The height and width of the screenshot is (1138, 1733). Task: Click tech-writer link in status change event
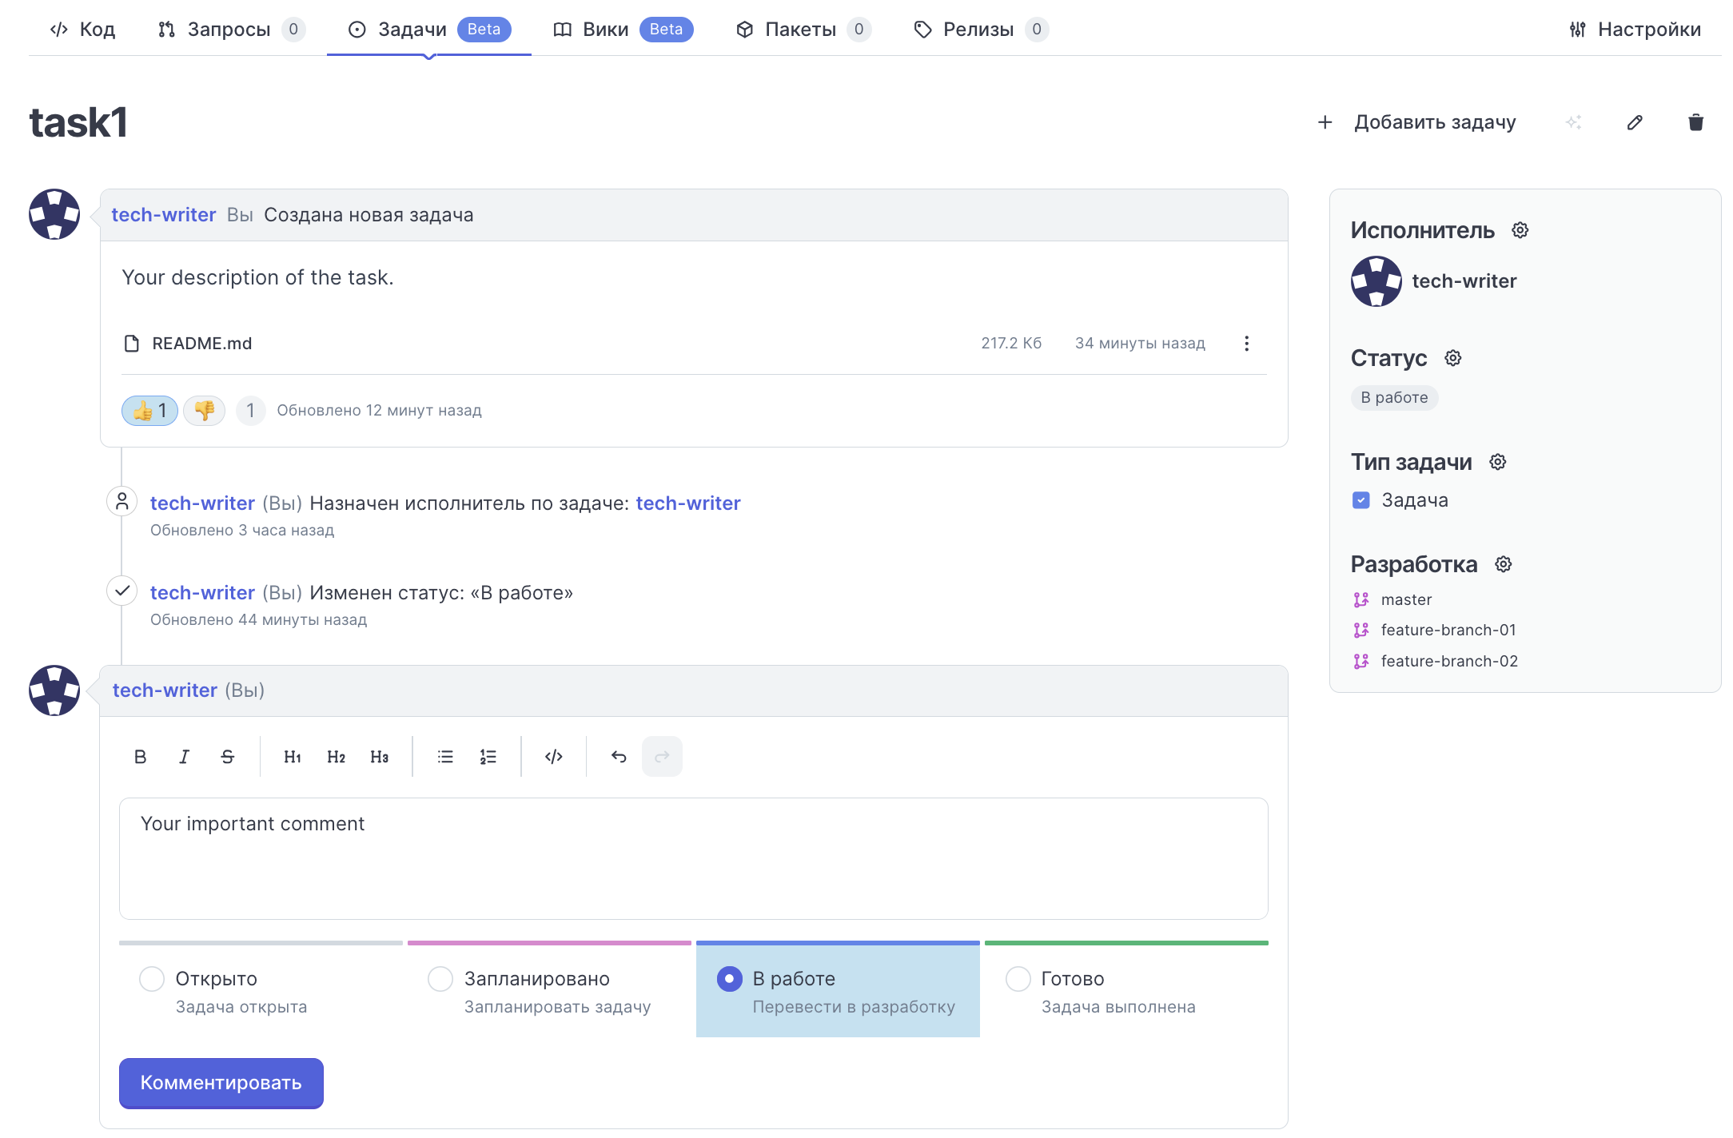pyautogui.click(x=202, y=593)
